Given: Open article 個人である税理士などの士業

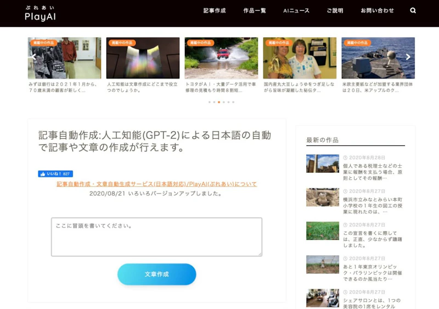Looking at the screenshot, I should 373,172.
